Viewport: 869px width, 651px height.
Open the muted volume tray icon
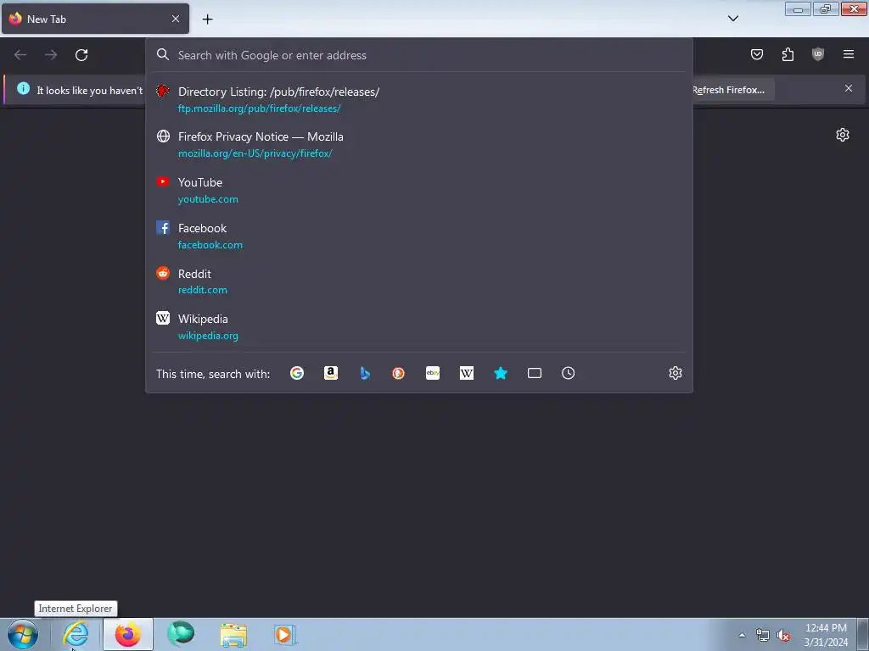click(783, 636)
